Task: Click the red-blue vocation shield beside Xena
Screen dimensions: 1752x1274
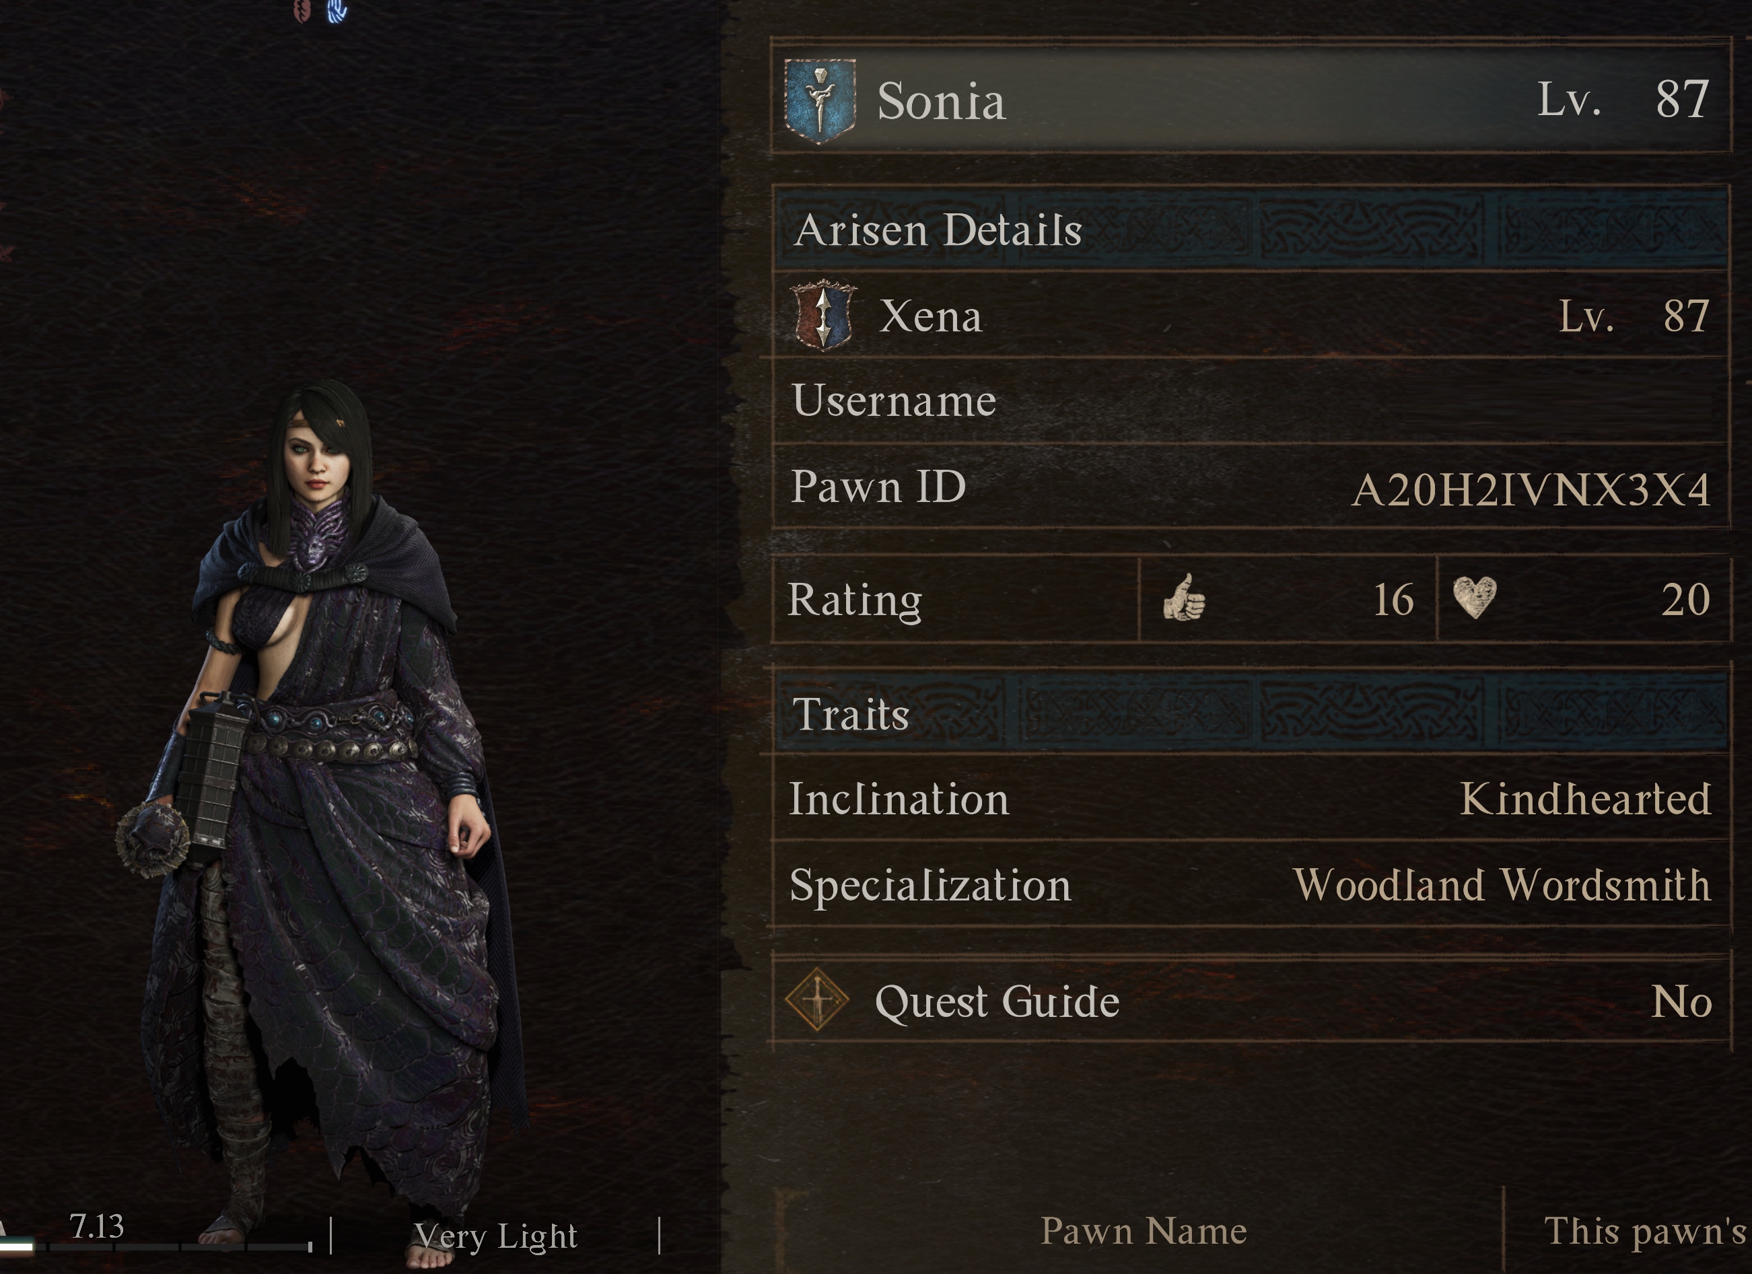Action: tap(825, 315)
